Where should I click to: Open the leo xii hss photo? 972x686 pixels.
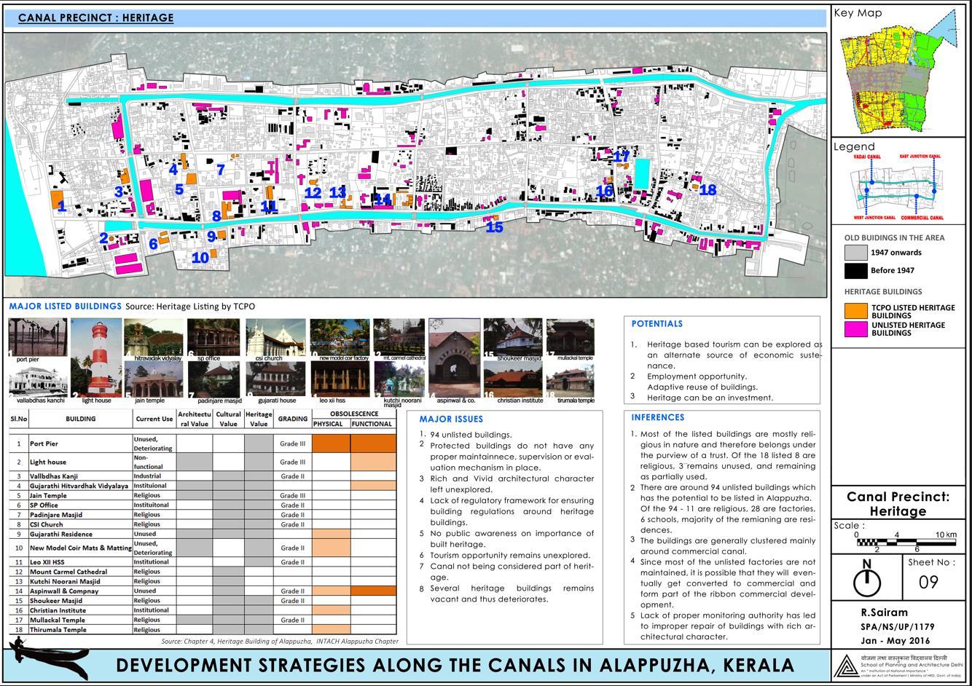coord(340,379)
